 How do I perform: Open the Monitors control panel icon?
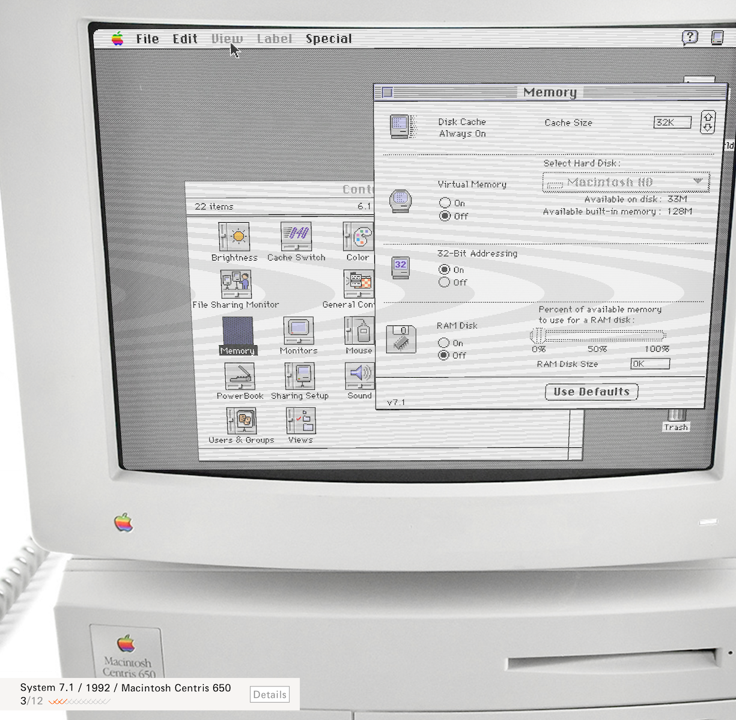point(299,331)
